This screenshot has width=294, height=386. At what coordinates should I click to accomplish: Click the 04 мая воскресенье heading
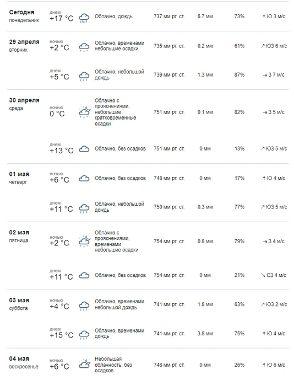tap(24, 362)
